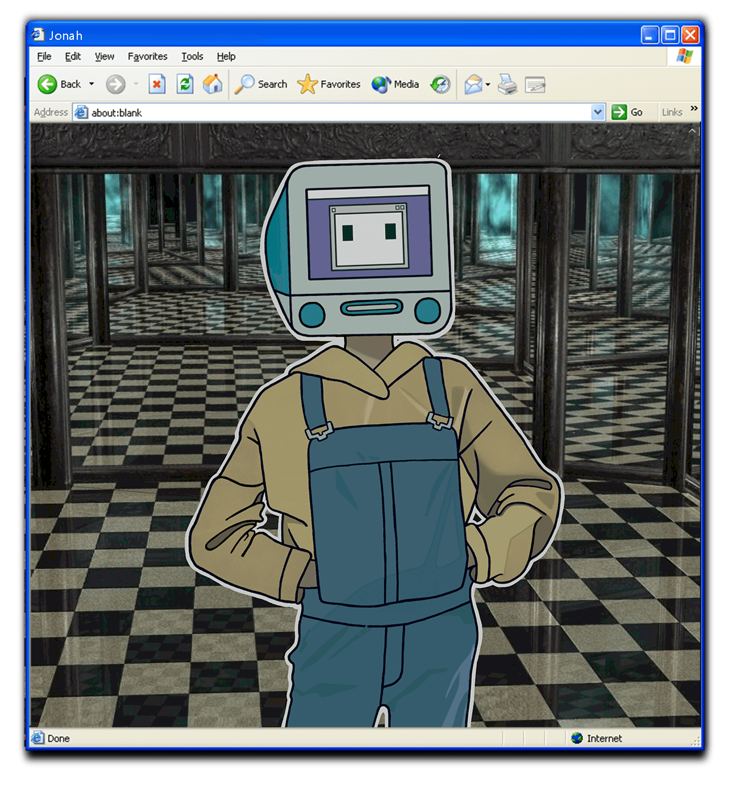732x787 pixels.
Task: Click the Done status bar text
Action: click(59, 738)
